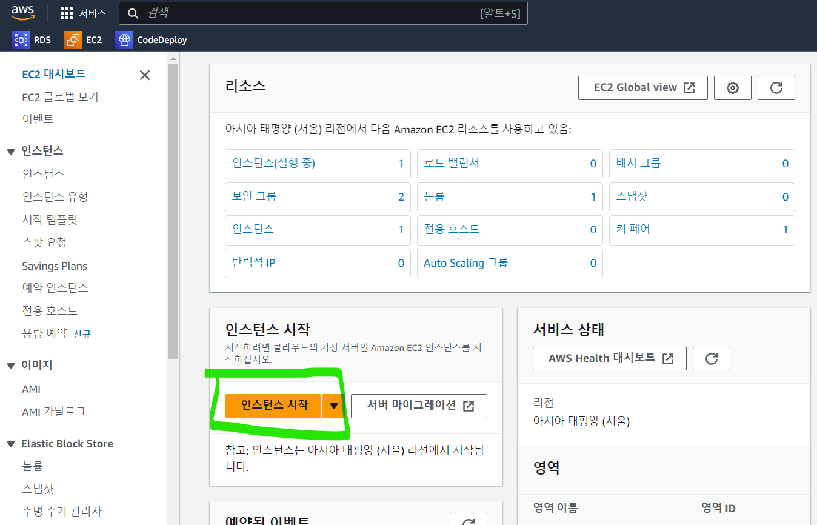Open 용량 예약 in sidebar

(x=44, y=333)
